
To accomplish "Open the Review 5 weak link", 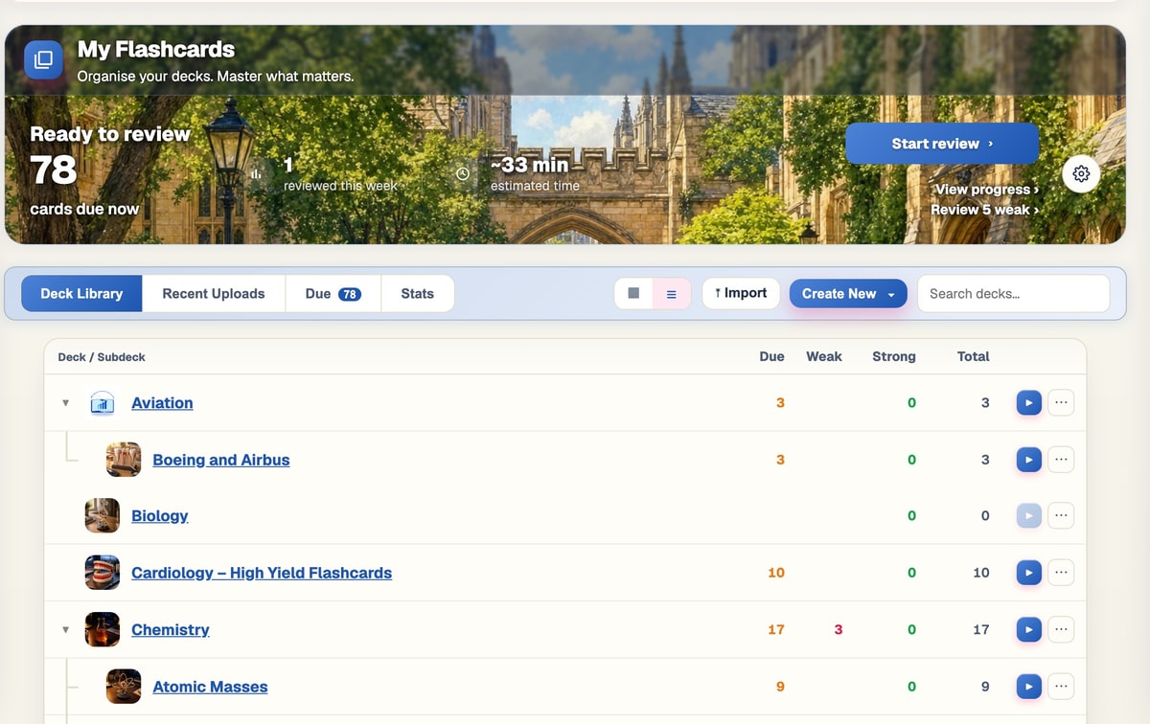I will pos(985,210).
